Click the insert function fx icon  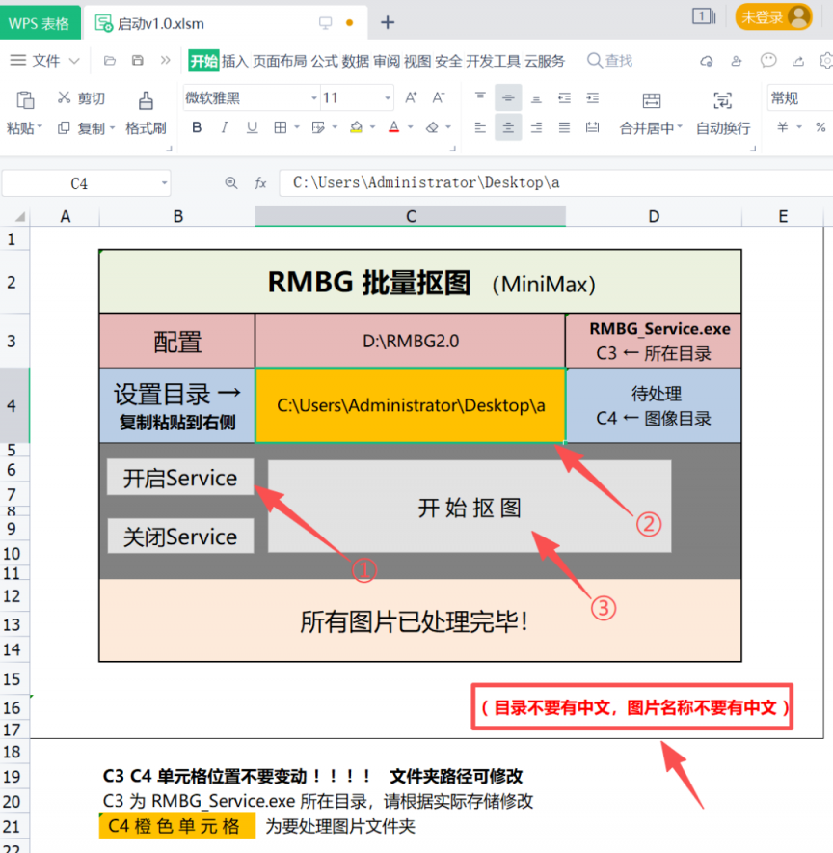260,182
